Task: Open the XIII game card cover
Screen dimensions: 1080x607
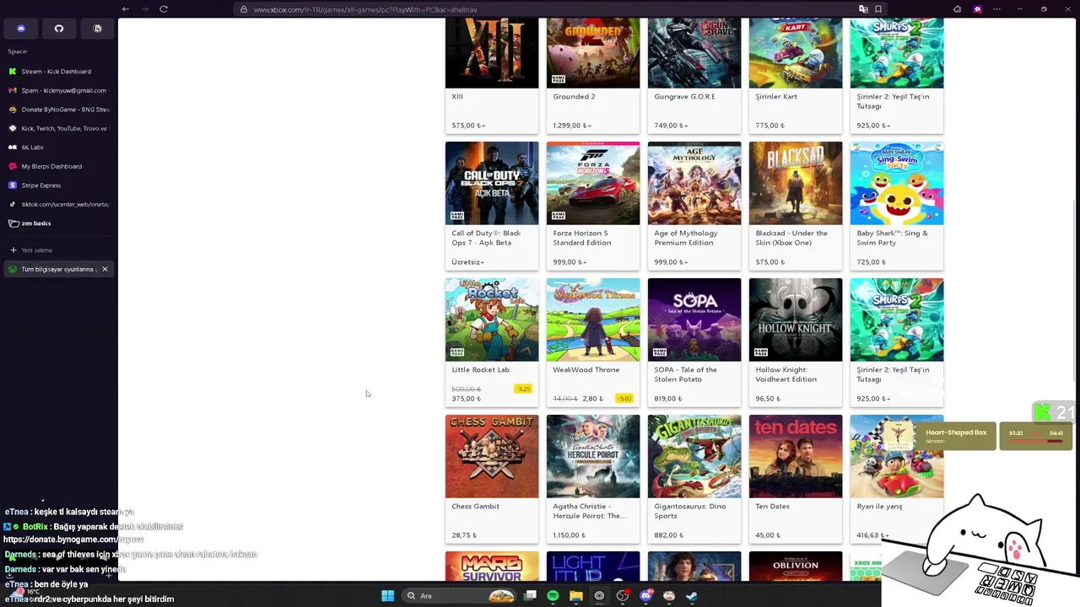Action: [492, 53]
